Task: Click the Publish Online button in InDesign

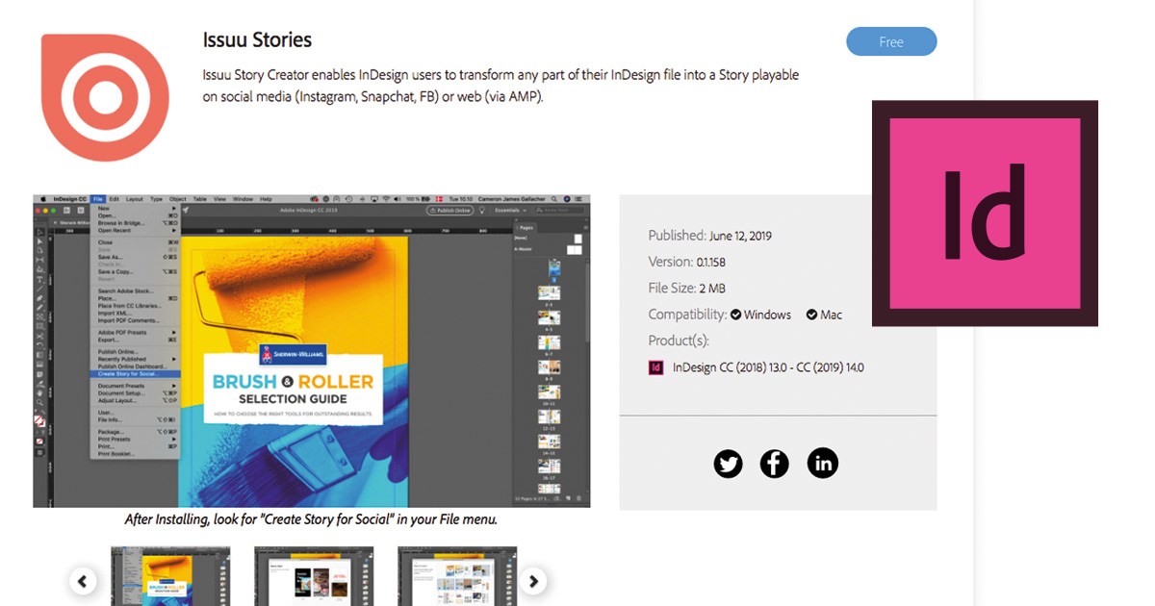Action: (450, 211)
